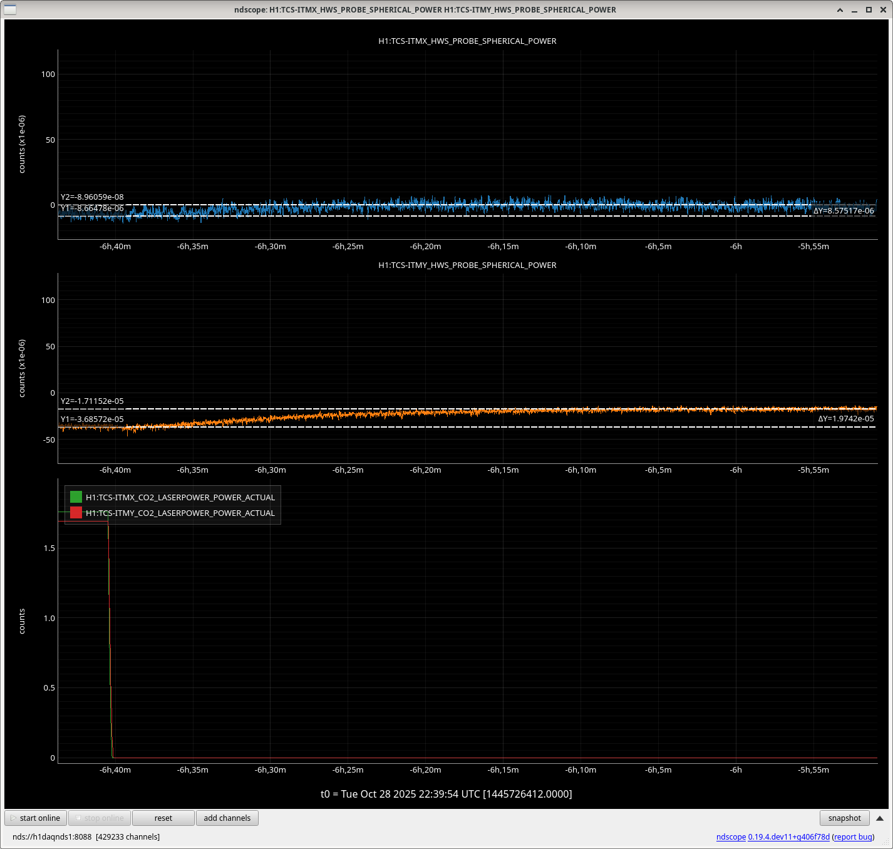Viewport: 893px width, 849px height.
Task: Open the window menu icon in title bar
Action: 10,9
